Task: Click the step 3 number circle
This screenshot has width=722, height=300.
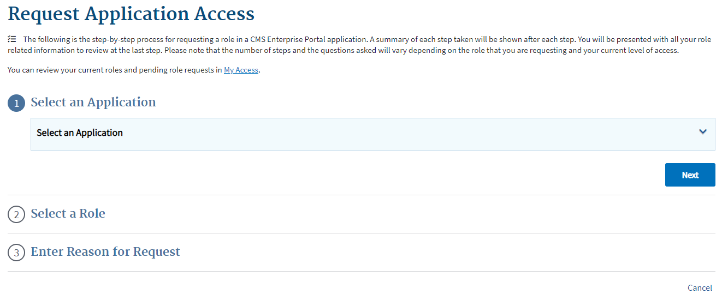Action: click(x=16, y=253)
